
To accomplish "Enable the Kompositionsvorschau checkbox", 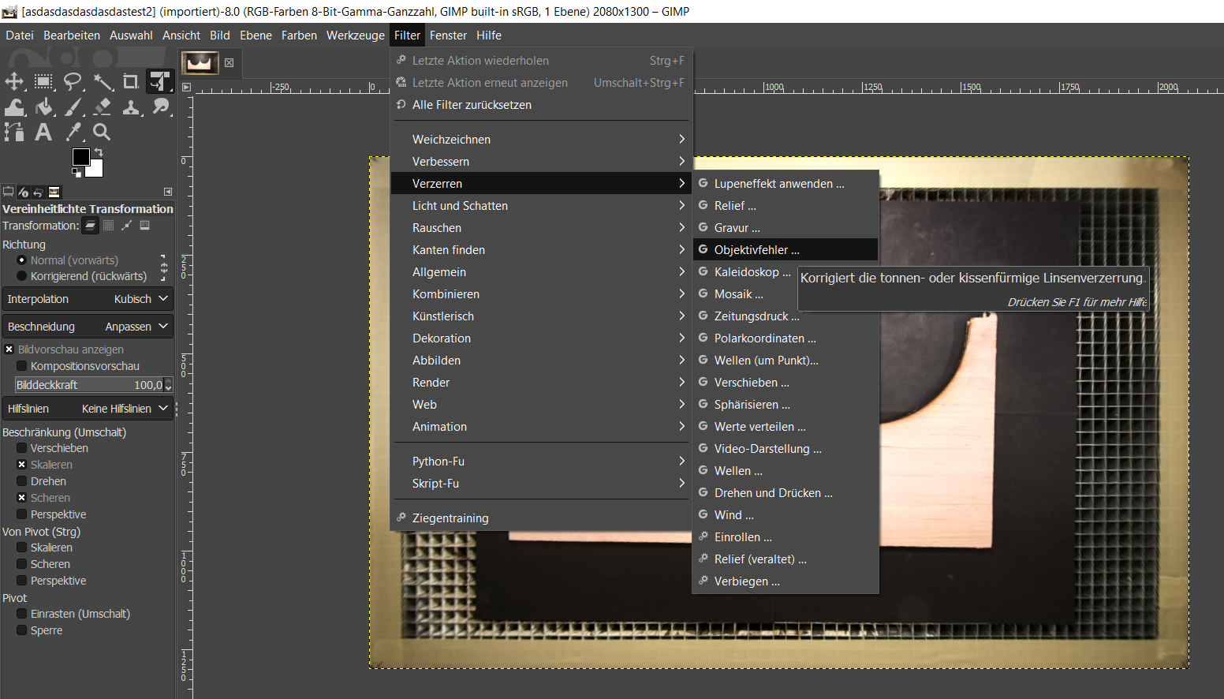I will (22, 366).
